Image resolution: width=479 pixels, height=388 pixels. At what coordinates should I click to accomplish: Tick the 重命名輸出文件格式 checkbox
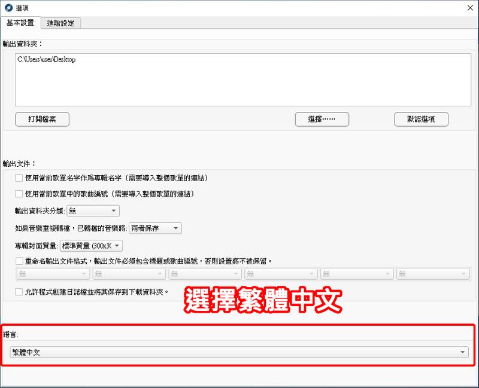click(19, 261)
